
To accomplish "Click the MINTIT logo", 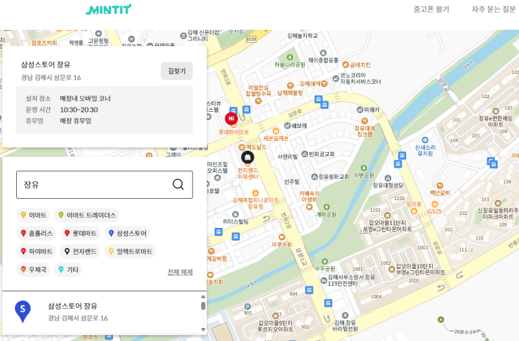I will [108, 9].
